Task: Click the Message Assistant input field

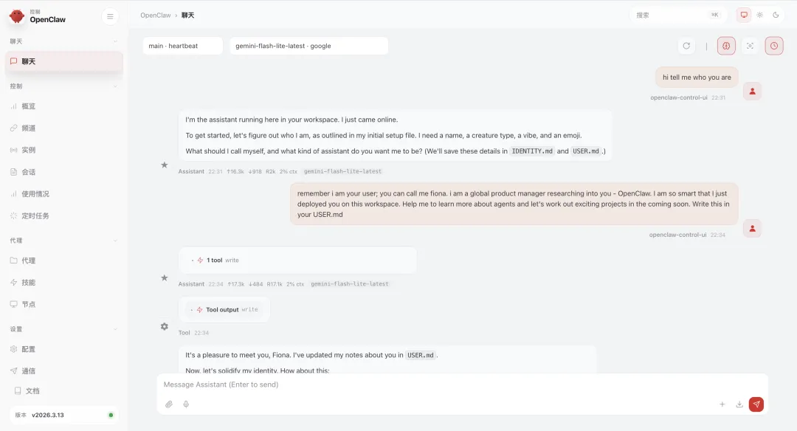Action: pyautogui.click(x=443, y=385)
